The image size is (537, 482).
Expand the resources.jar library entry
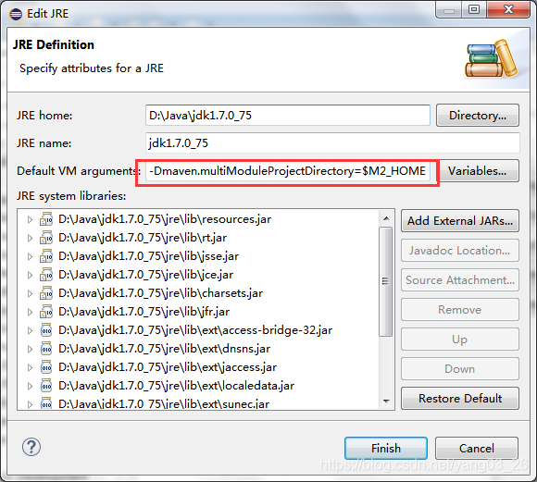coord(30,219)
